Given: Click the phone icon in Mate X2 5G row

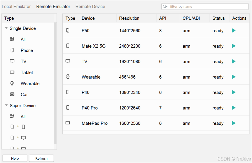Looking at the screenshot, I should click(68, 46).
